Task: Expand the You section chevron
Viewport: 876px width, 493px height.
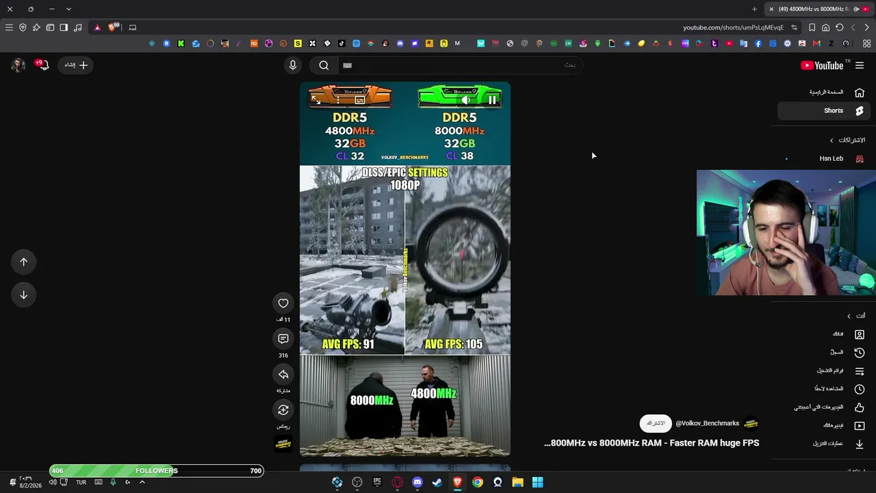Action: (x=849, y=316)
